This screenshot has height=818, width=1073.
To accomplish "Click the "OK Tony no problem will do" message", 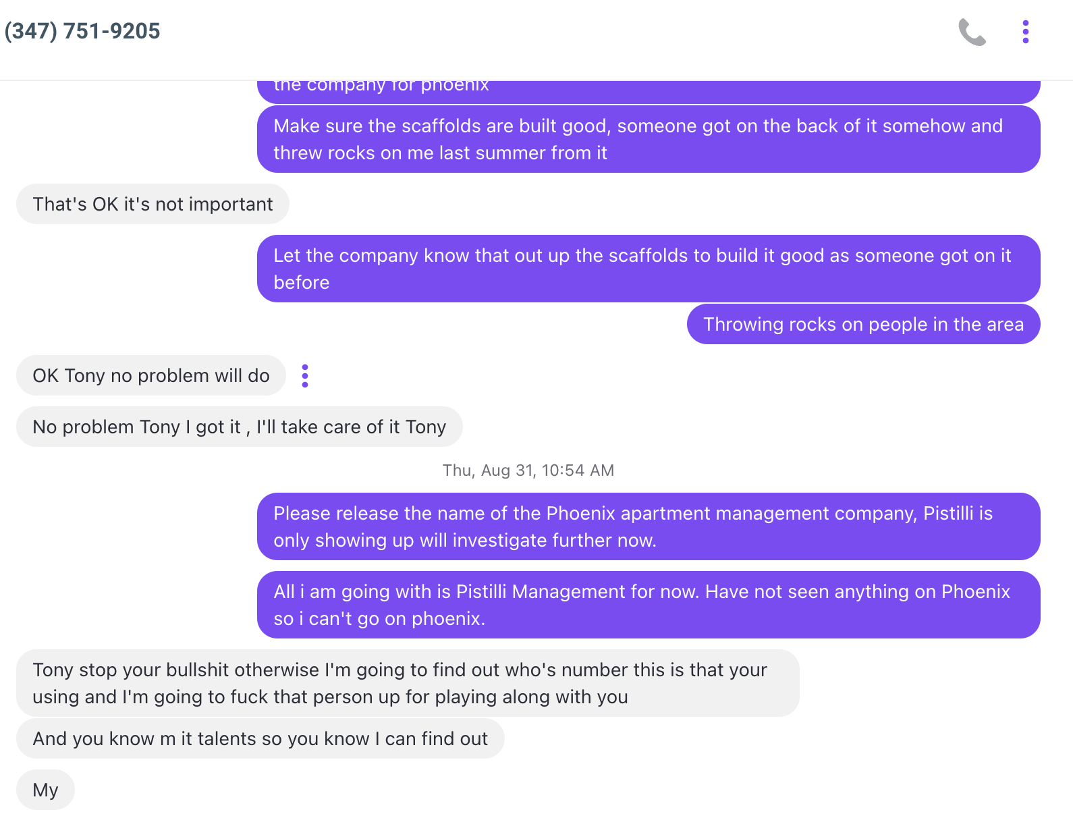I will point(151,375).
